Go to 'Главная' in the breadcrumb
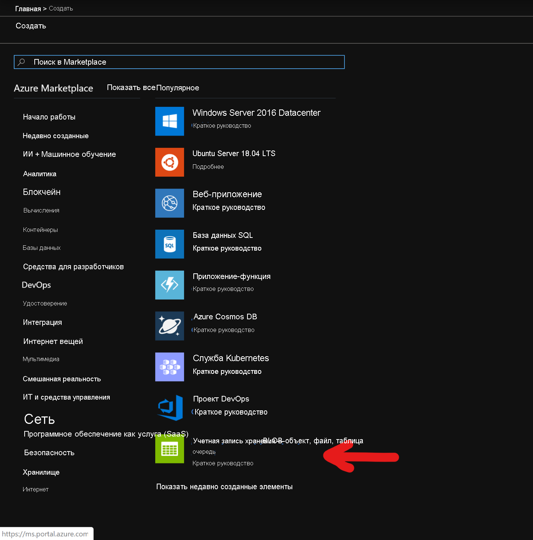Image resolution: width=533 pixels, height=540 pixels. 28,9
